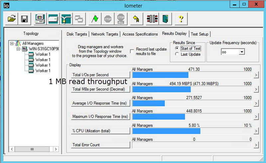Click the 494.19 MBPS (471.30 MiBPS) value
Image resolution: width=266 pixels, height=163 pixels.
point(194,84)
